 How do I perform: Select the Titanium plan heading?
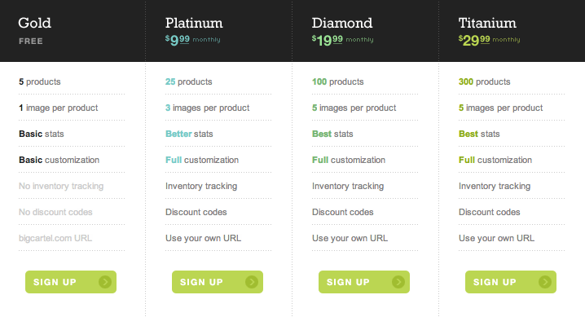tap(487, 23)
